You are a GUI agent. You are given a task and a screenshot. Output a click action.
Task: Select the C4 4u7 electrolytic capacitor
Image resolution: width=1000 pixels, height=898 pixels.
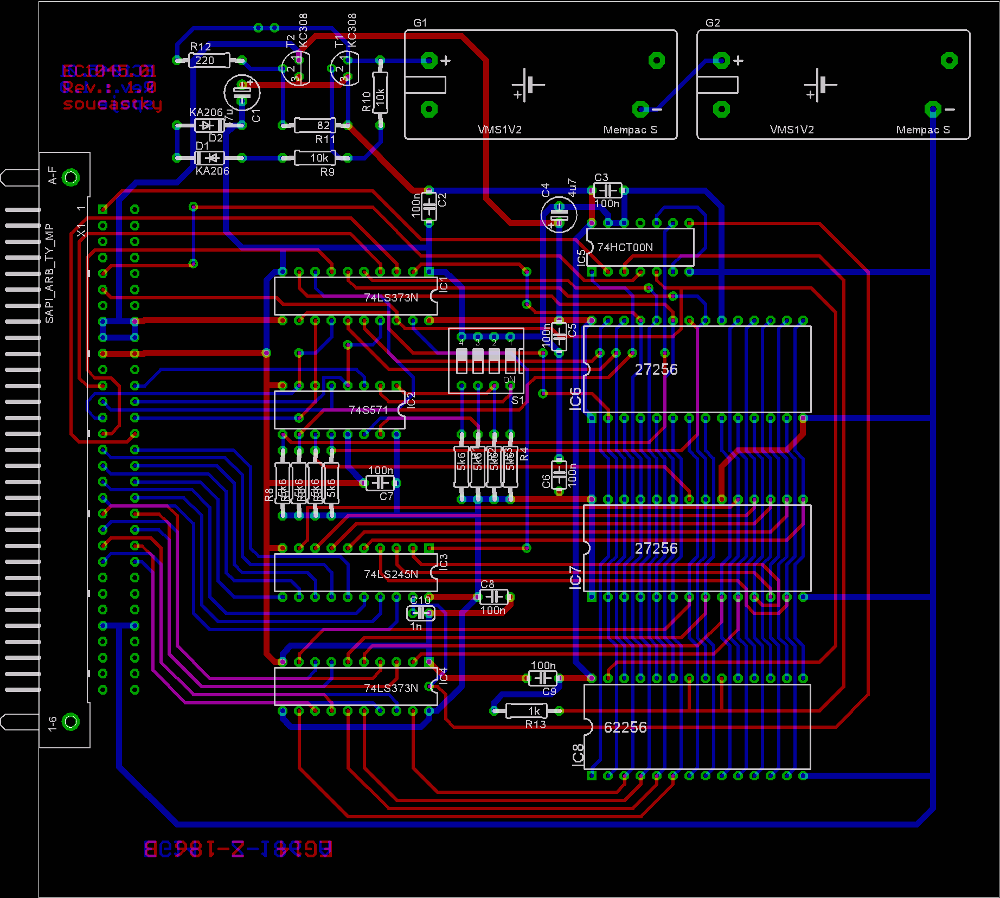559,215
